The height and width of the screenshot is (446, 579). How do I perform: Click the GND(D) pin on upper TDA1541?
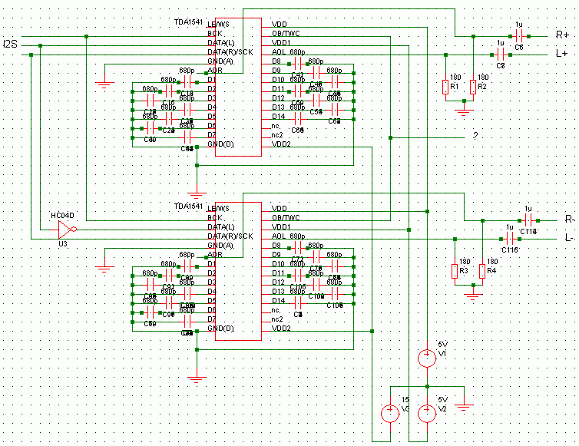tap(221, 144)
